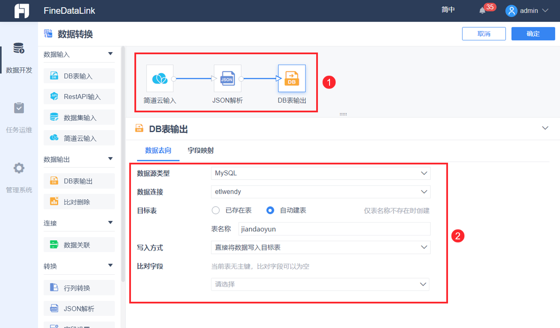Select the 简道云输入 node on canvas
The width and height of the screenshot is (560, 328).
(x=160, y=78)
